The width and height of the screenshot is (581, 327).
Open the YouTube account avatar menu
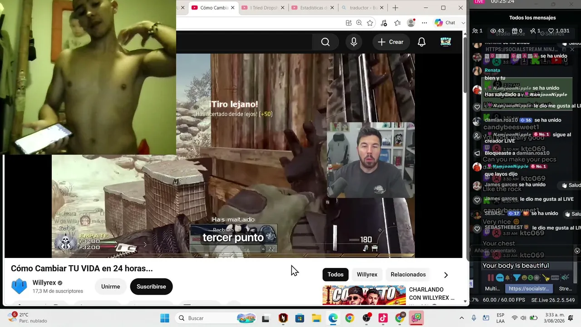[446, 42]
